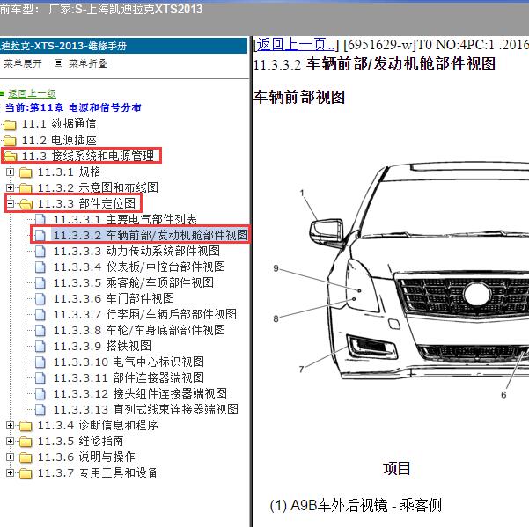529x527 pixels.
Task: Expand the 11.3.2 示意图和布线图 node
Action: click(10, 187)
